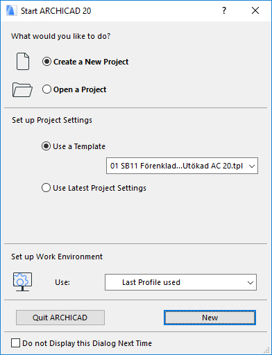Screen dimensions: 272x355
Task: Click the Quit ARCHICAD button
Action: point(60,318)
